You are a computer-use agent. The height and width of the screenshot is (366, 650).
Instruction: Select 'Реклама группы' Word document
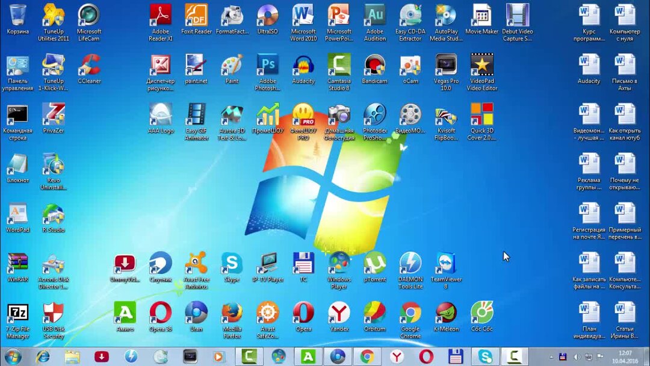click(x=589, y=172)
